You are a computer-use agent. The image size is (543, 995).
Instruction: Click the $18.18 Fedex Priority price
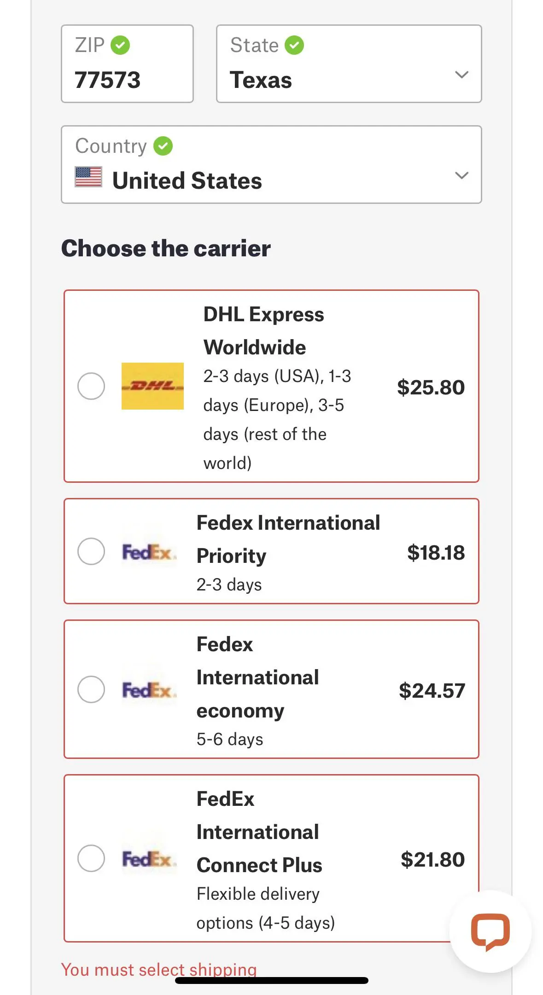pyautogui.click(x=436, y=552)
